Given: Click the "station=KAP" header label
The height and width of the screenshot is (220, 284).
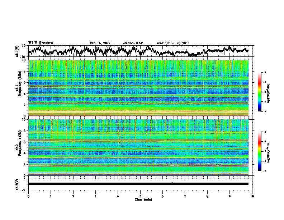Looking at the screenshot, I should (133, 43).
